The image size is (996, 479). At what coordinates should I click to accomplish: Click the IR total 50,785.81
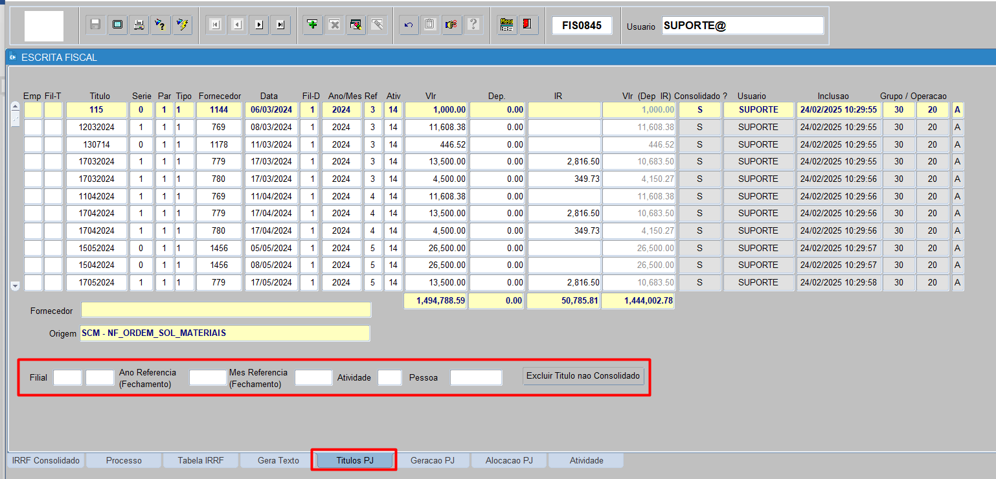click(563, 301)
